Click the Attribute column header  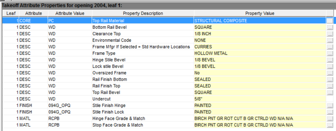click(33, 13)
